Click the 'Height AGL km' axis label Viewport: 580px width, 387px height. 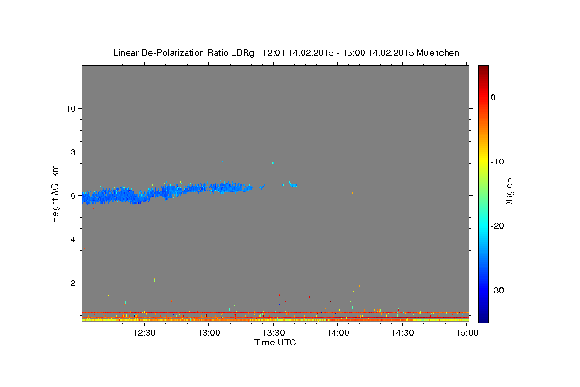[56, 193]
